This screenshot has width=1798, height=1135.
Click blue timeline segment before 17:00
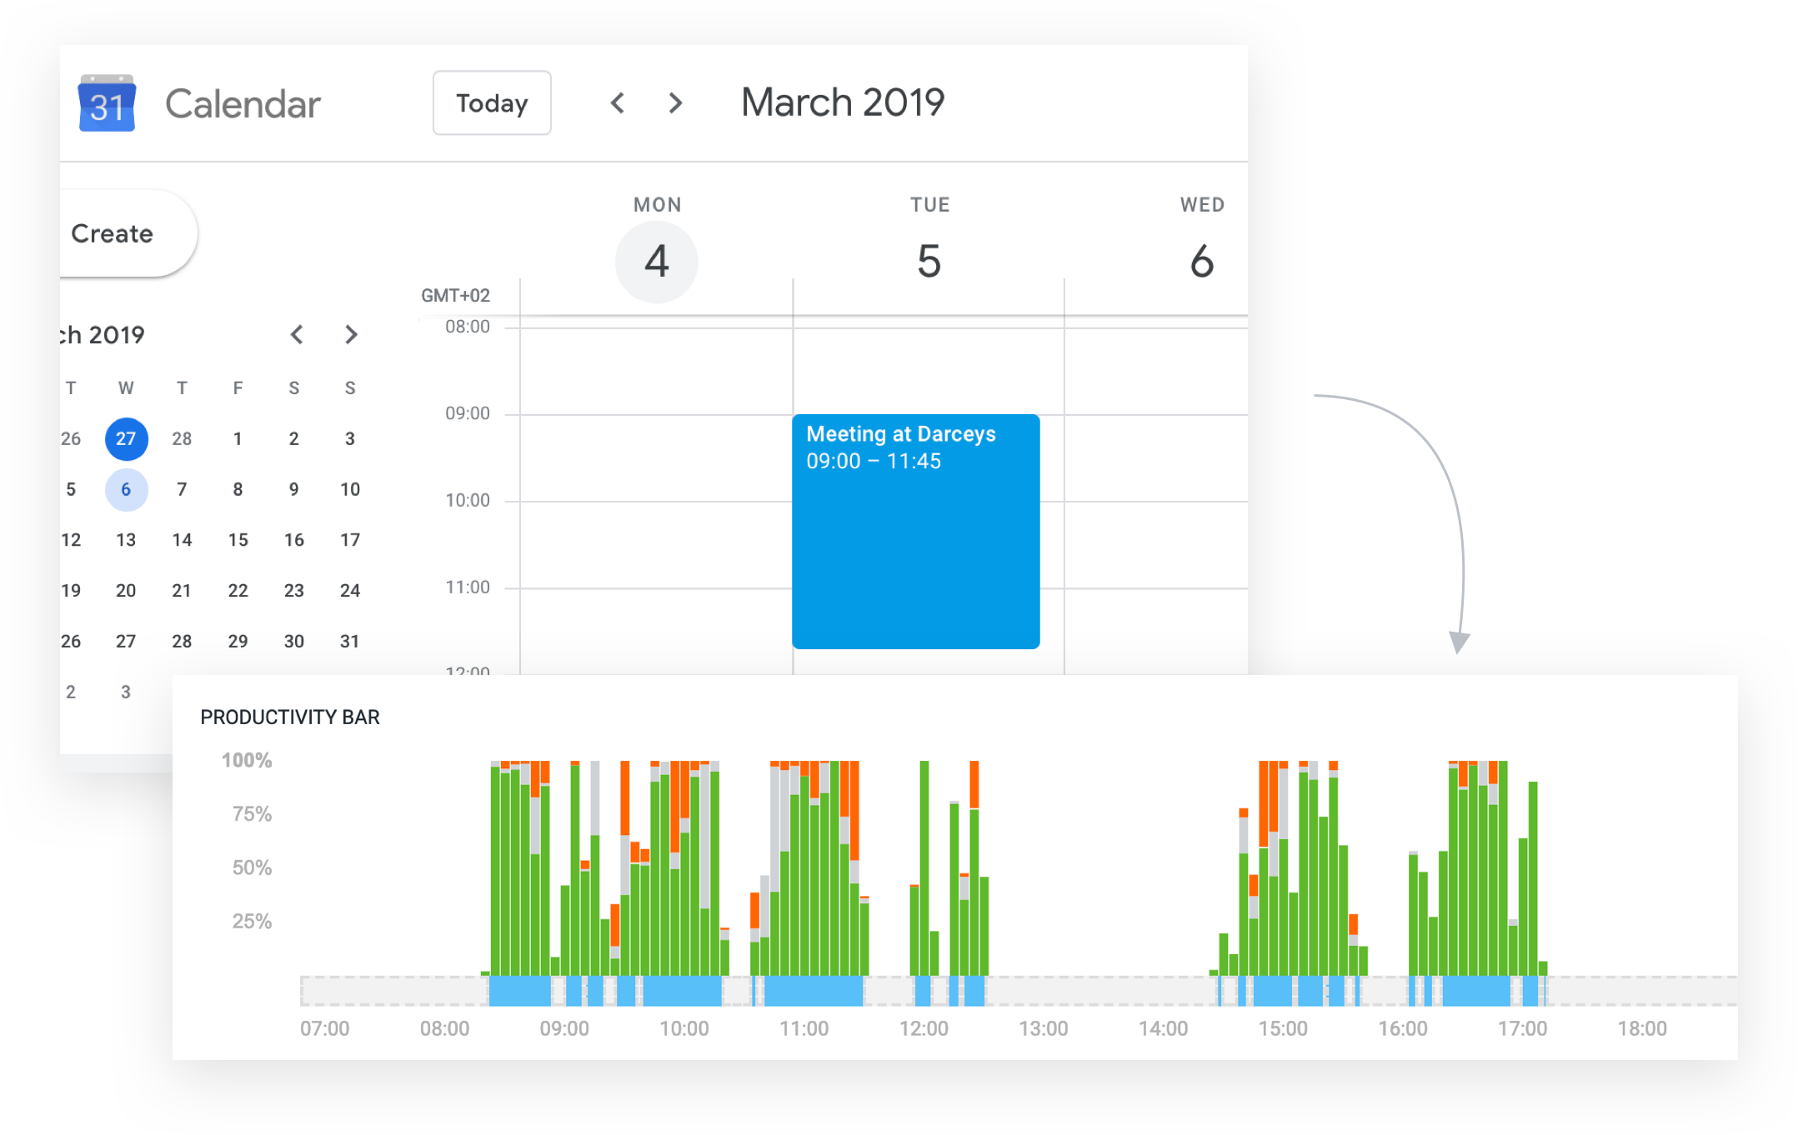(1475, 992)
